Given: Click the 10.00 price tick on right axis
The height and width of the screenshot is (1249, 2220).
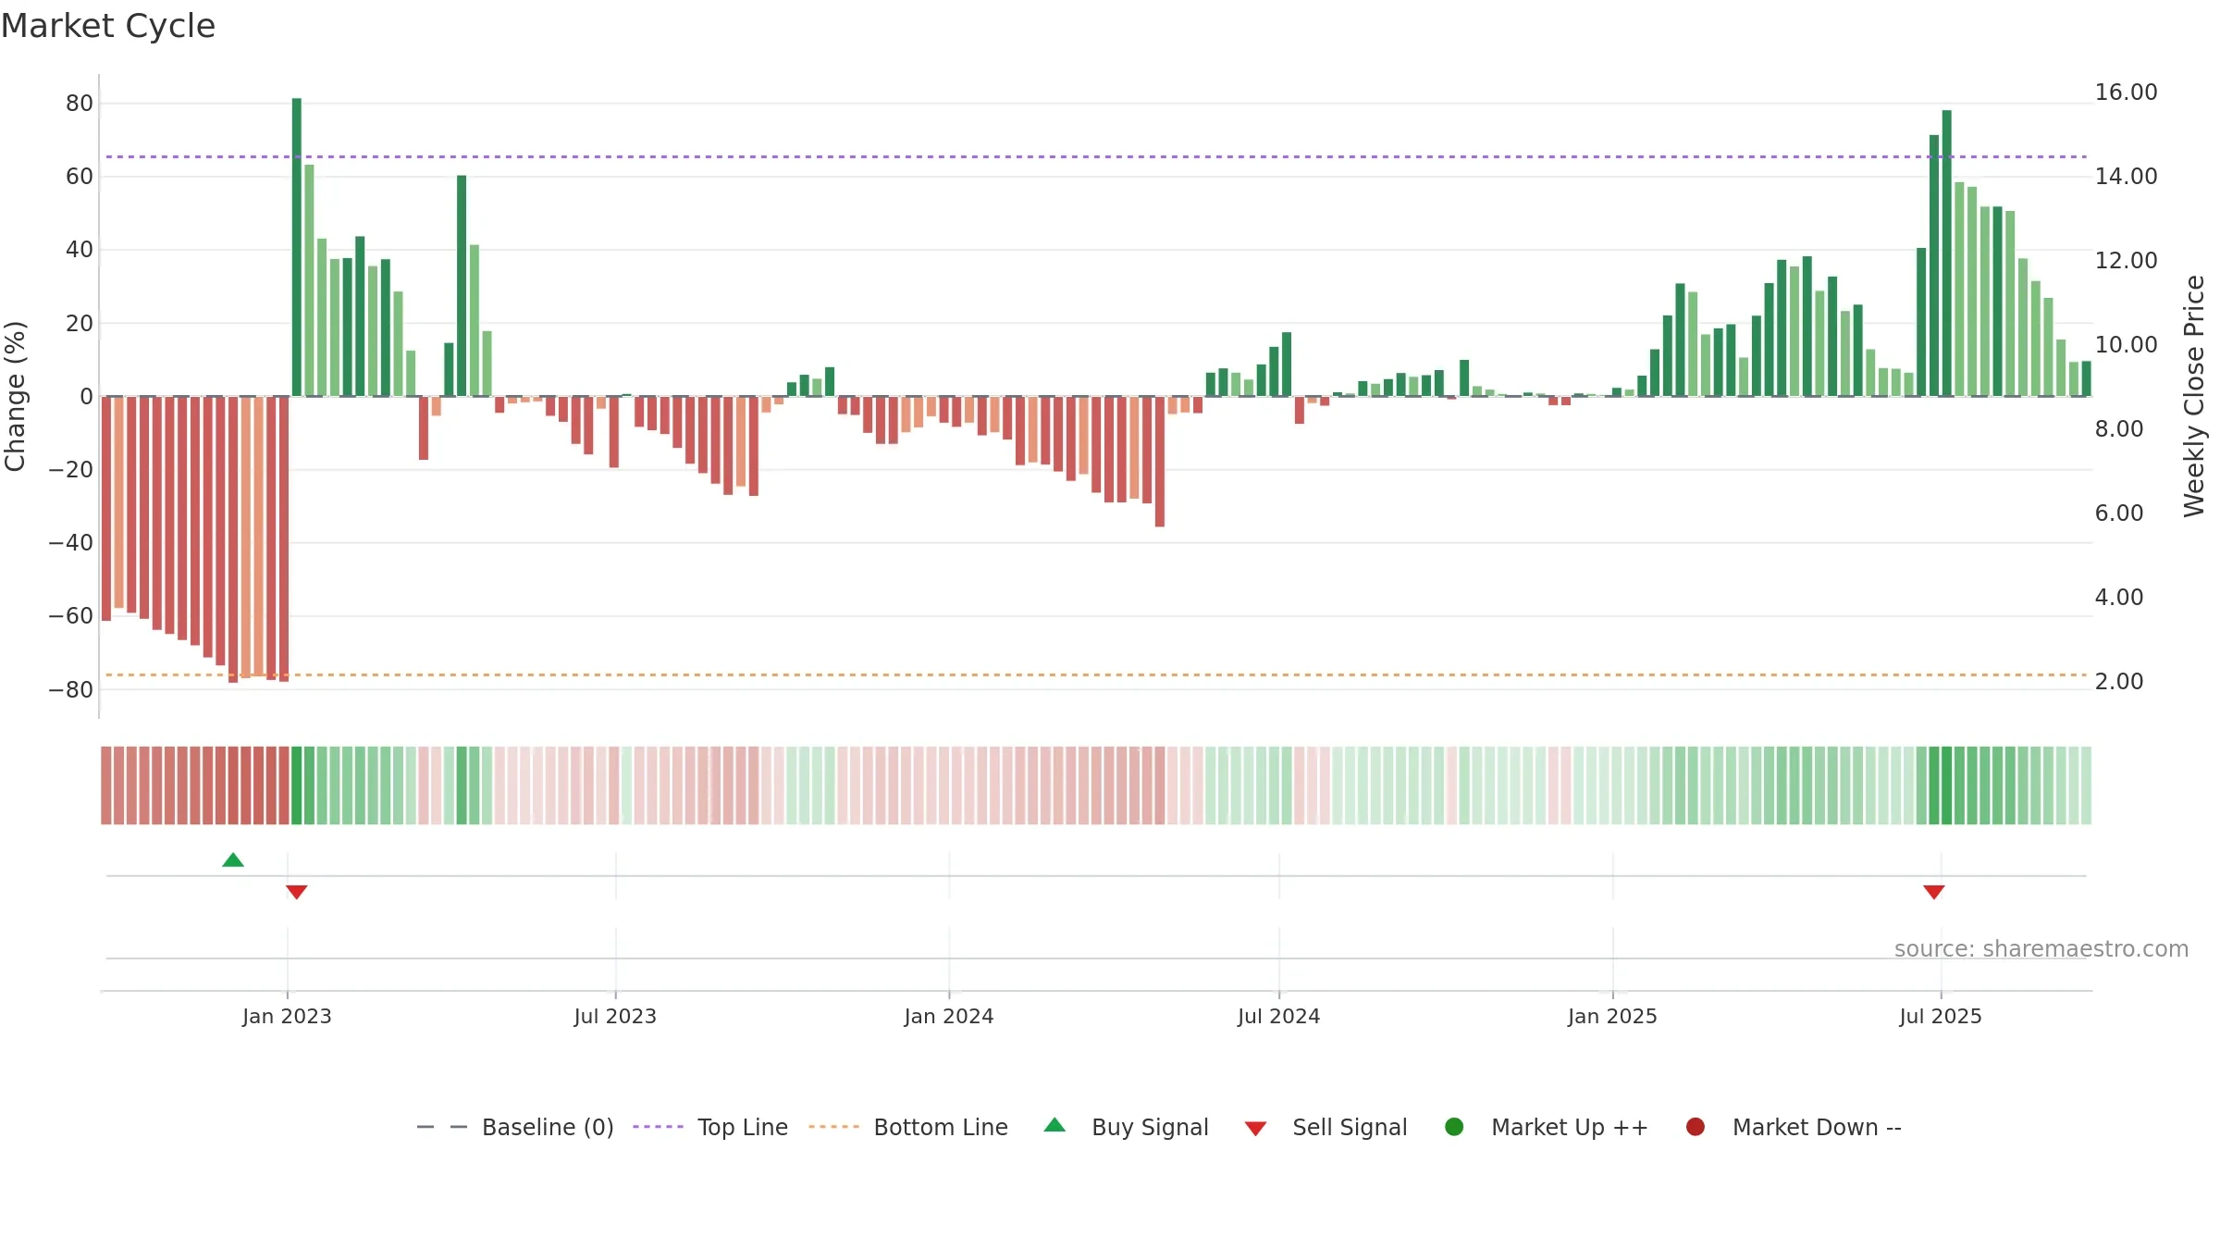Looking at the screenshot, I should 2127,344.
